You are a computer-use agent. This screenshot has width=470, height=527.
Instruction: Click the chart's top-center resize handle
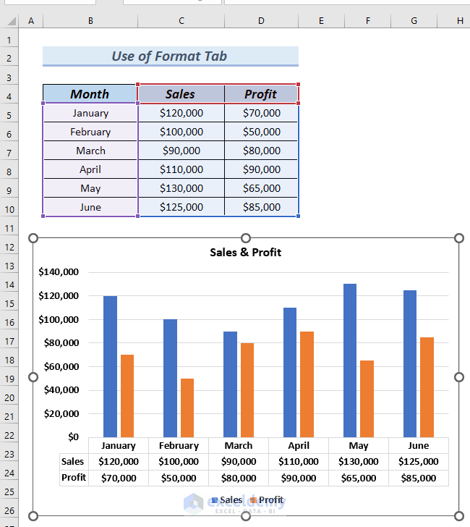tap(246, 238)
